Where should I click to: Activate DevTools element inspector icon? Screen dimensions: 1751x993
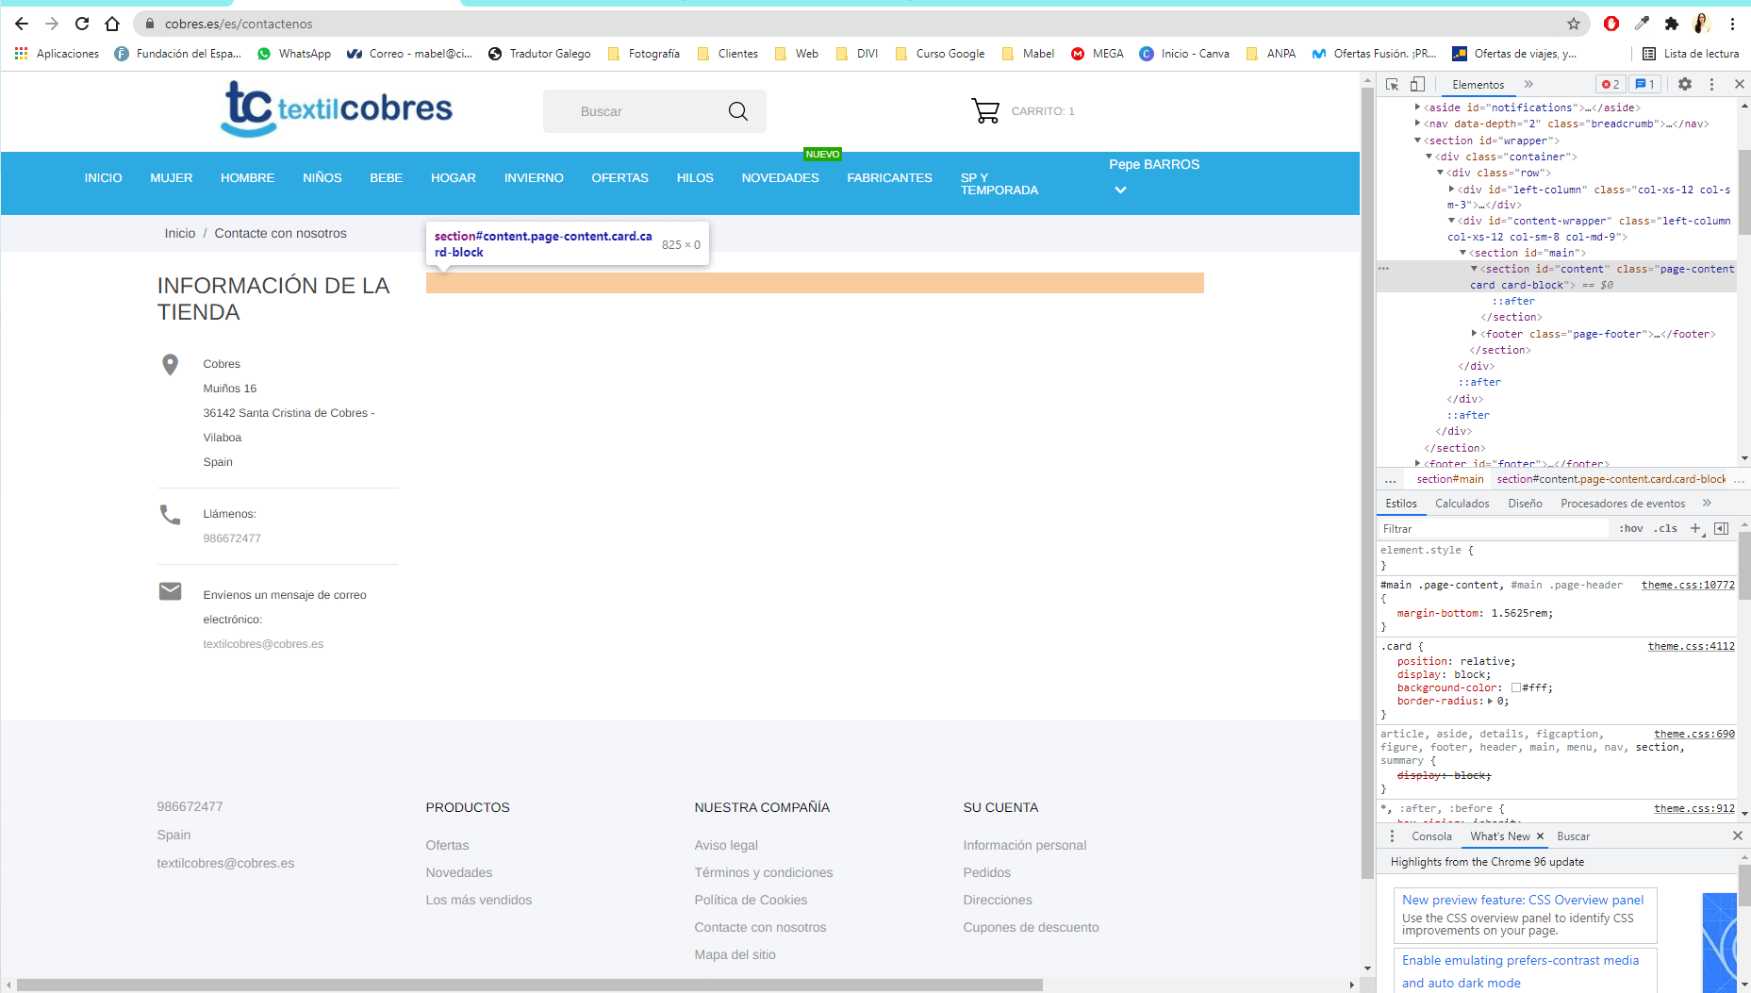[x=1393, y=84]
